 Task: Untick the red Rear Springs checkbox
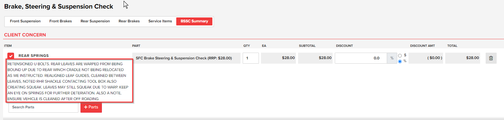point(11,56)
